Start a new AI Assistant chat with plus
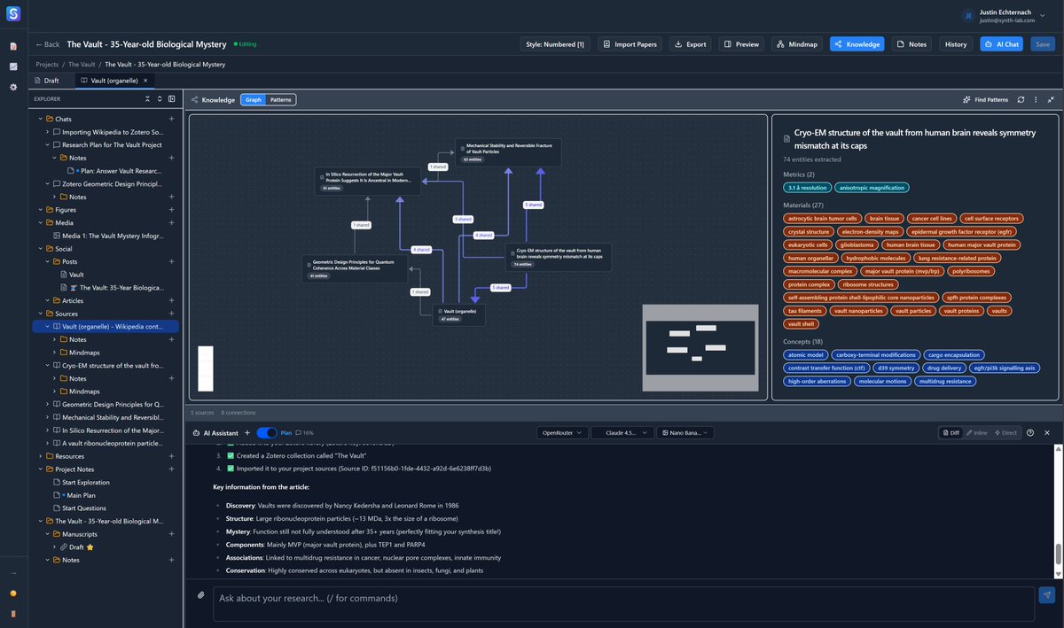The image size is (1064, 628). point(246,433)
